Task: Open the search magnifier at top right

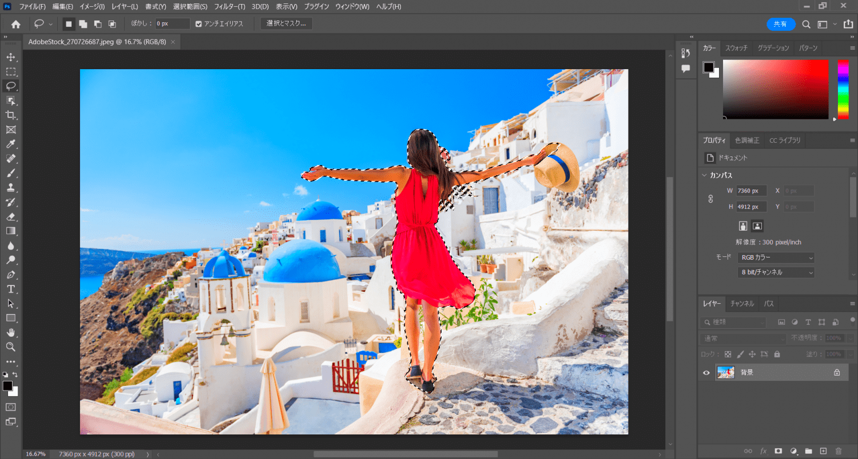Action: 806,24
